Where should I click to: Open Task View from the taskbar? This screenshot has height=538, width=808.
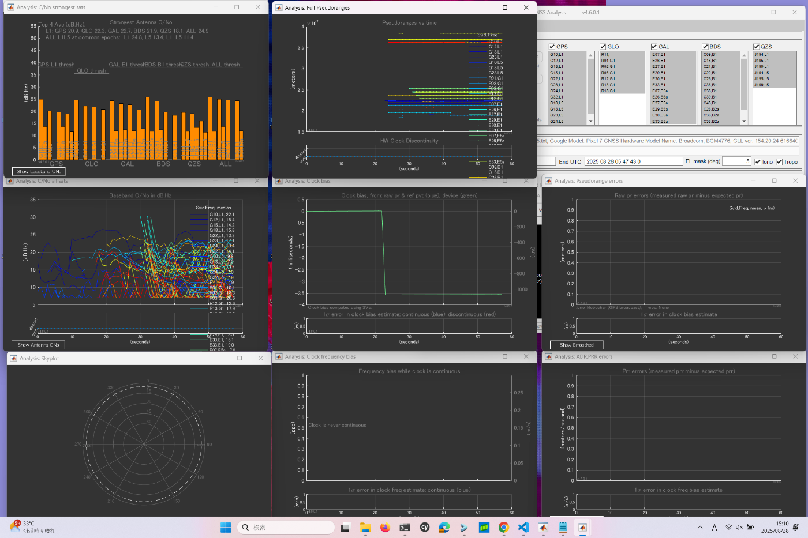click(x=345, y=527)
